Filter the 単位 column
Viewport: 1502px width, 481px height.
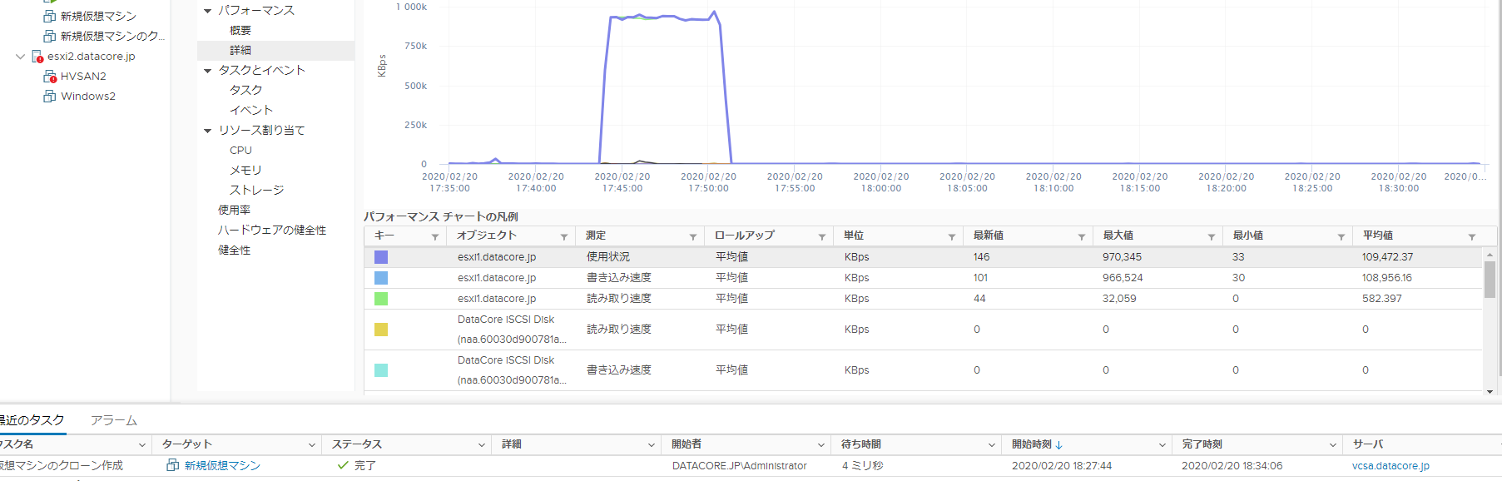951,237
